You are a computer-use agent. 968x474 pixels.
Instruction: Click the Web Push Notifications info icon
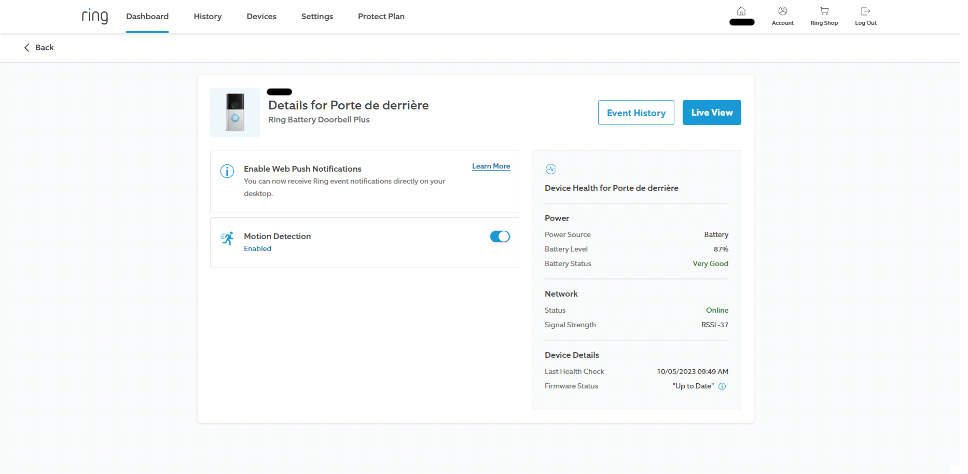[227, 171]
